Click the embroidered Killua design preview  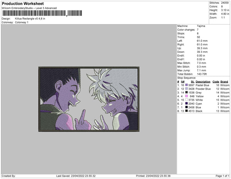coord(89,99)
